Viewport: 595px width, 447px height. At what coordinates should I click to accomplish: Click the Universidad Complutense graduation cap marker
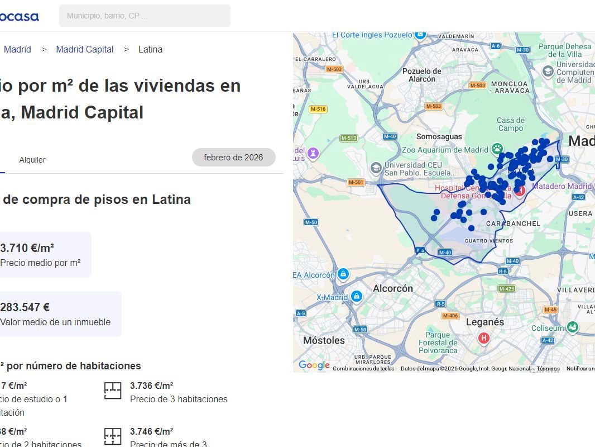[x=548, y=71]
